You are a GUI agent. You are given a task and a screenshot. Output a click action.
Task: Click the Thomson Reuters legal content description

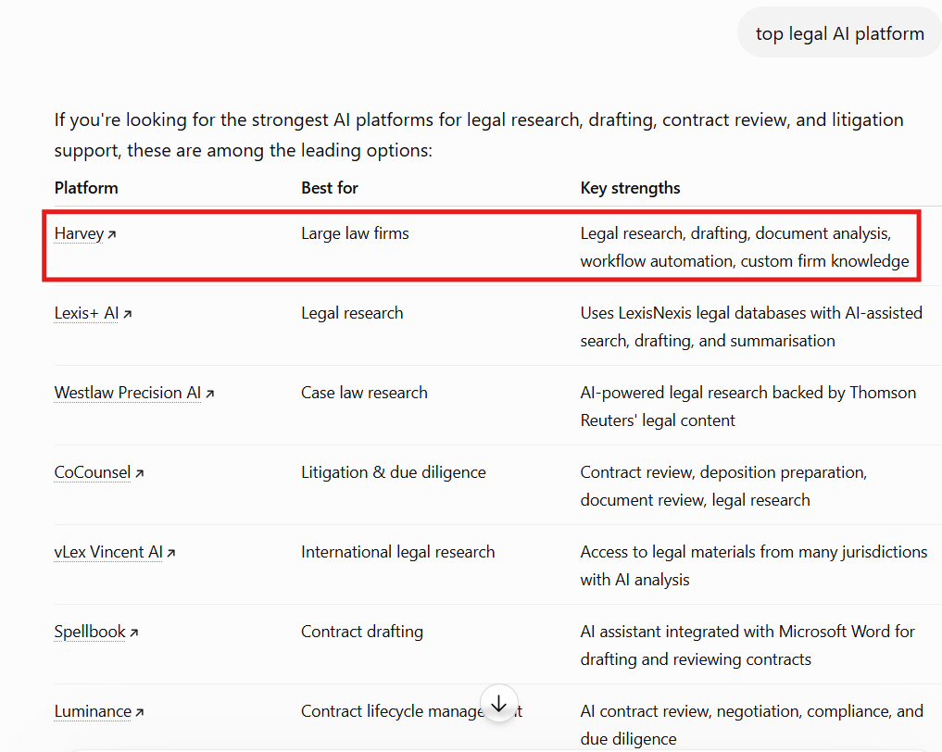point(748,407)
